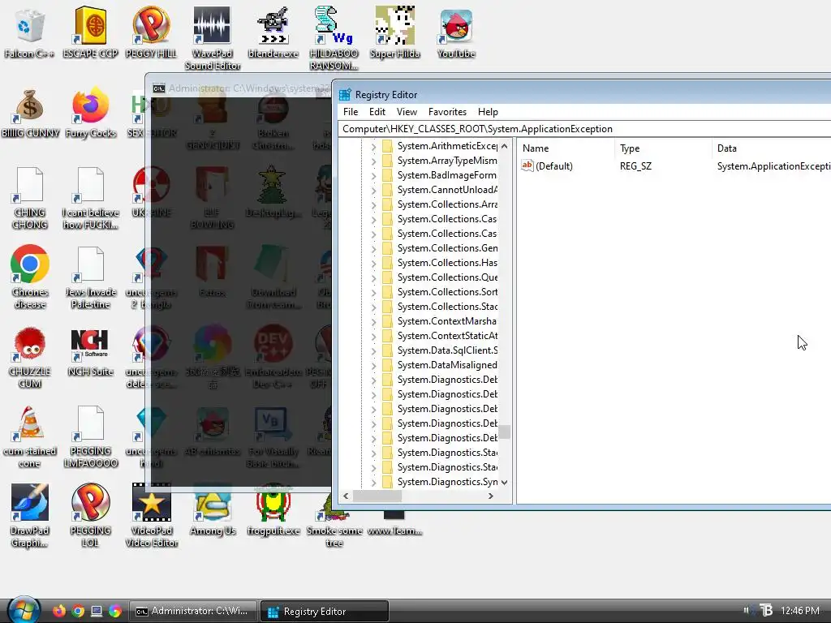Expand the System.BadImageForm key chevron
The image size is (831, 623).
click(373, 175)
